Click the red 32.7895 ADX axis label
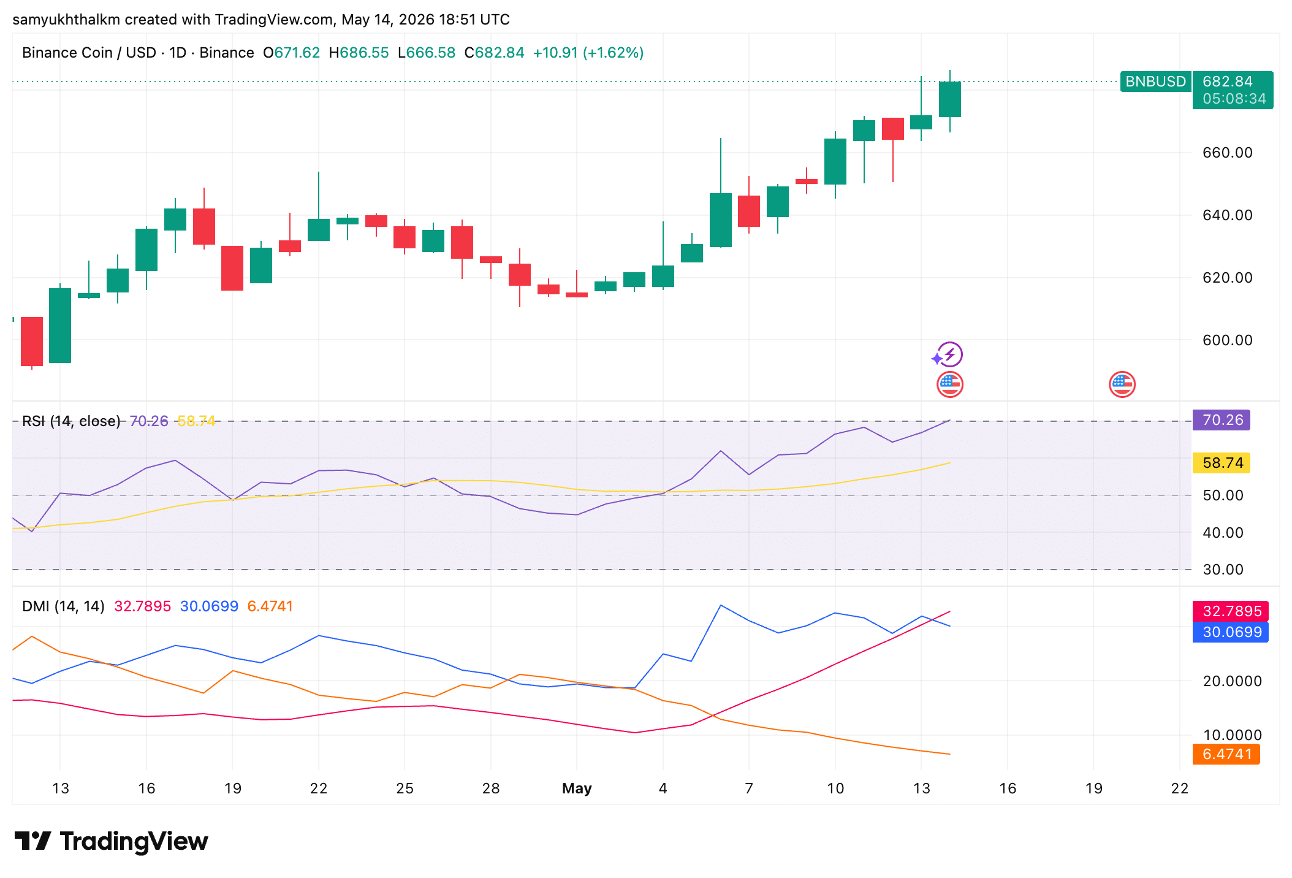Image resolution: width=1292 pixels, height=878 pixels. tap(1230, 611)
